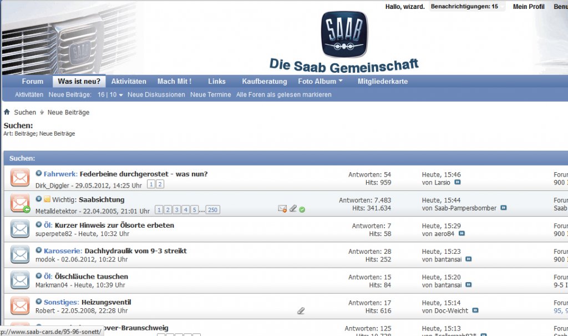
Task: Open thread Kurzer Hinweis zur Ölsorte erbeten
Action: coord(114,225)
